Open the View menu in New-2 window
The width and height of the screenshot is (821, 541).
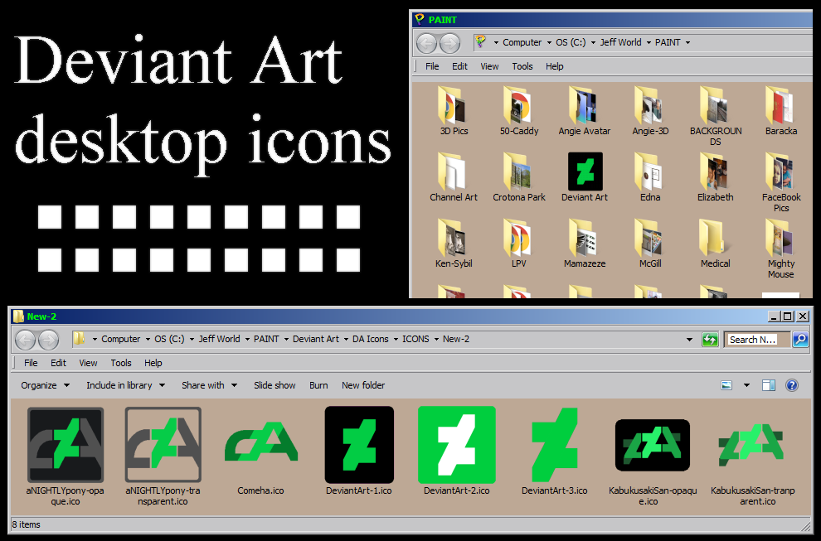(88, 363)
